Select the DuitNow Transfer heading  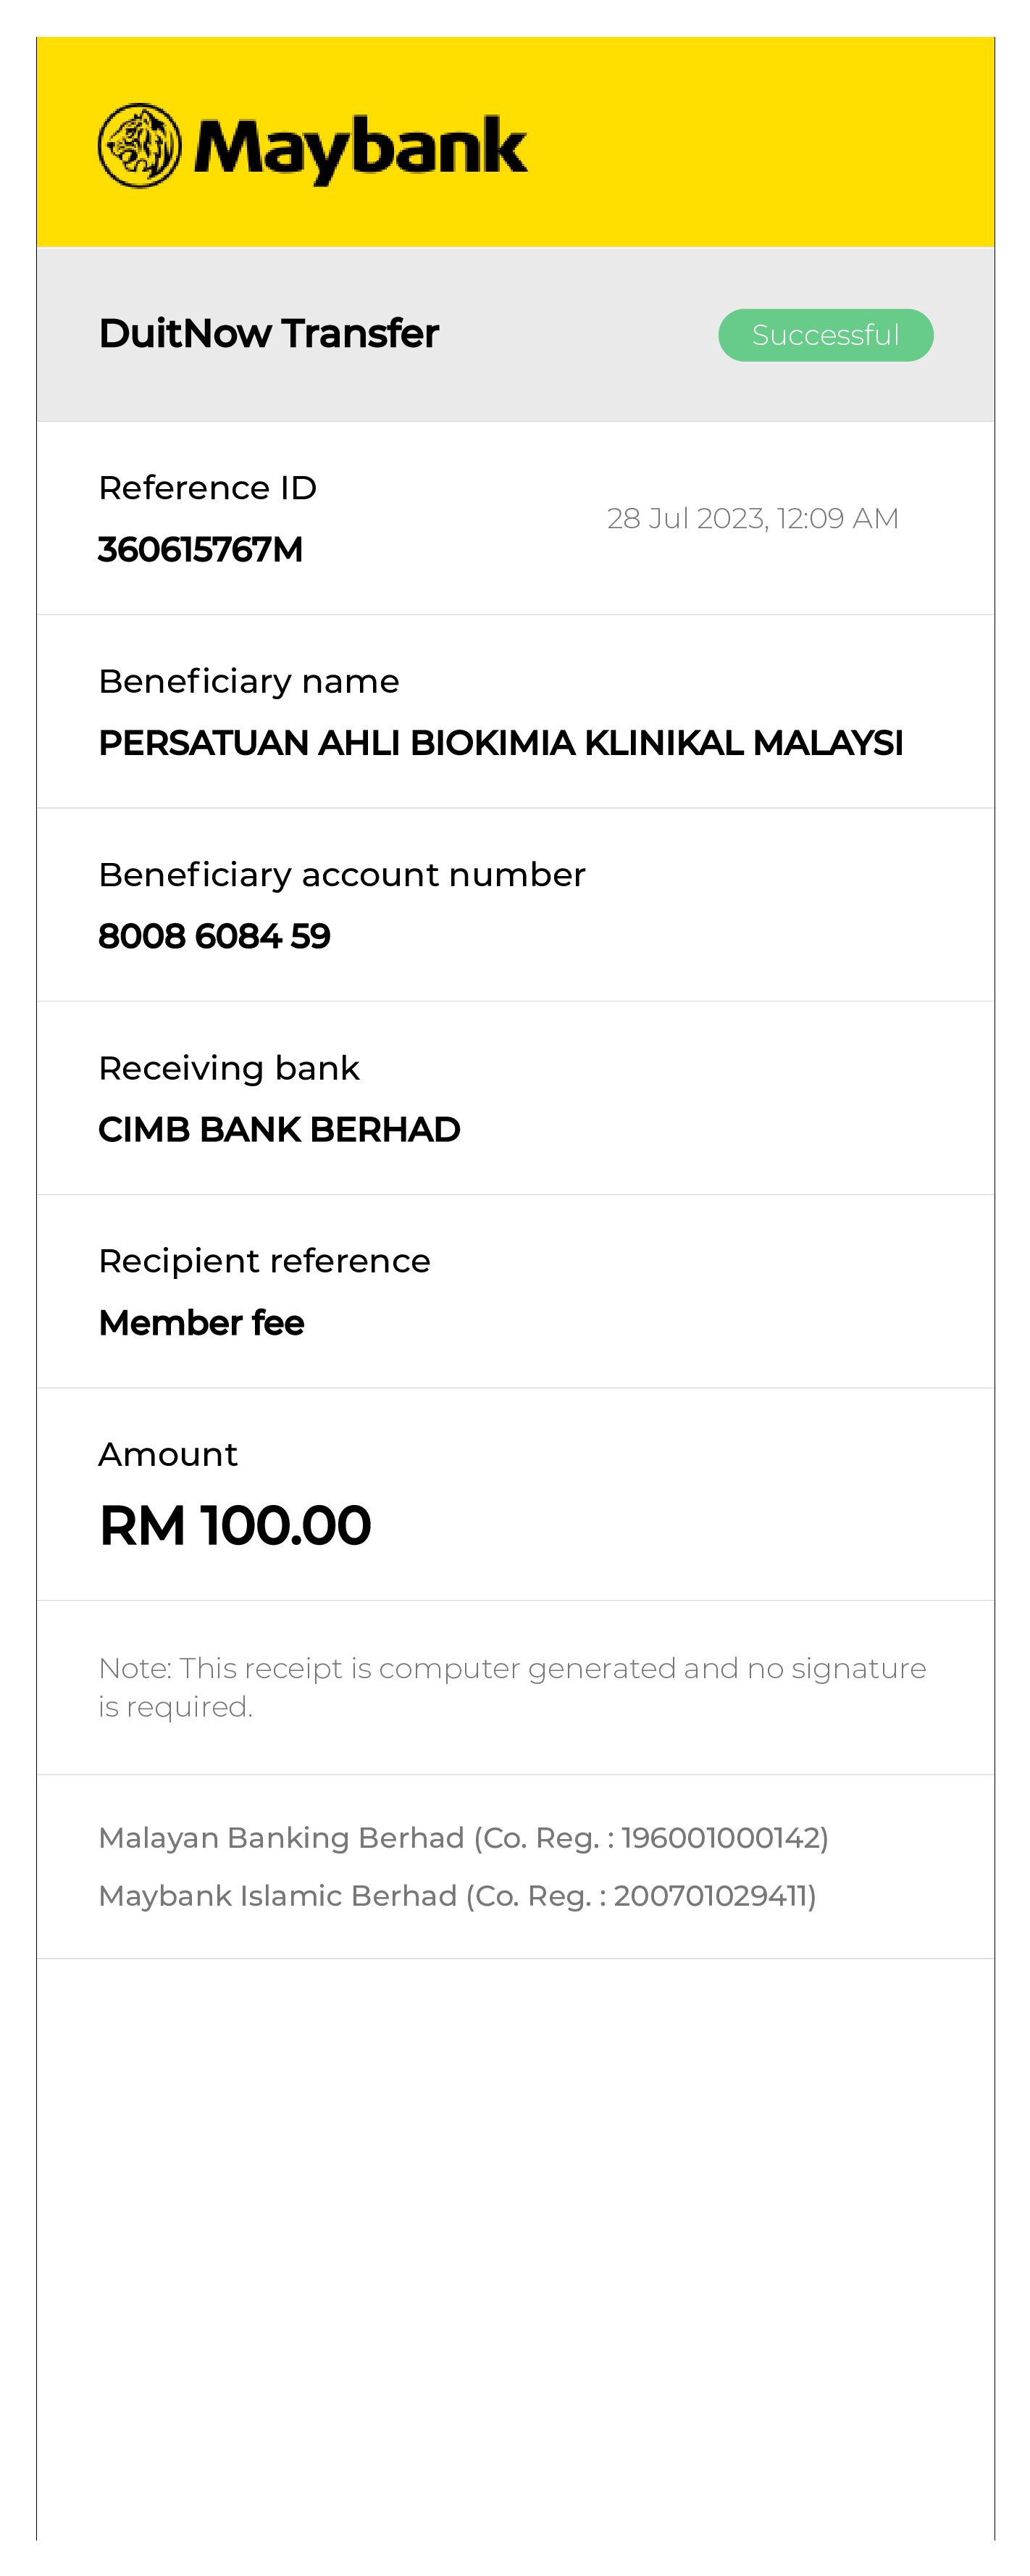268,334
